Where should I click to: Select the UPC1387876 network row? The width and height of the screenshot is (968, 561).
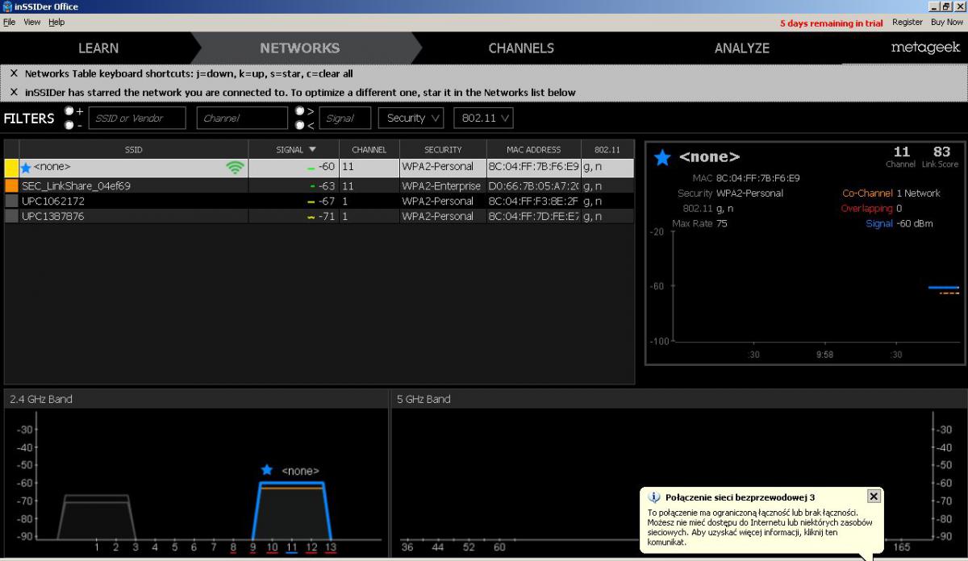click(x=319, y=217)
